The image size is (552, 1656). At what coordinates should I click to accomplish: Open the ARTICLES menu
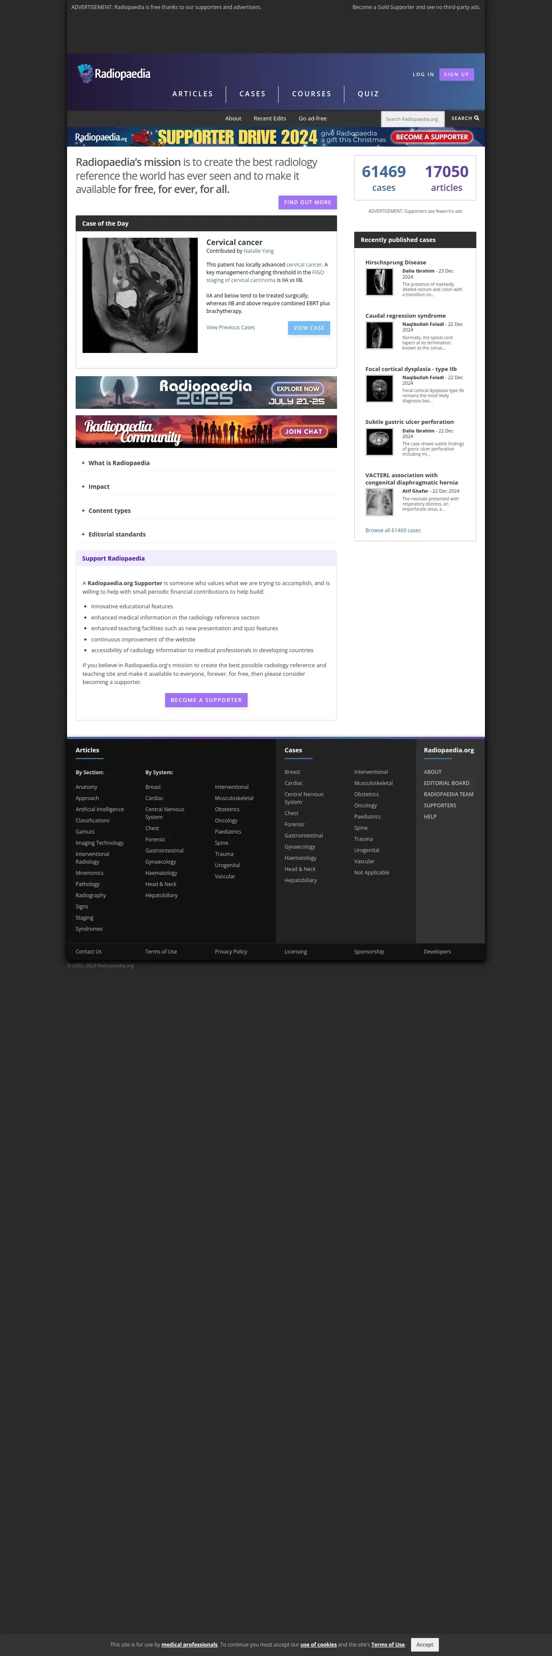click(x=192, y=94)
